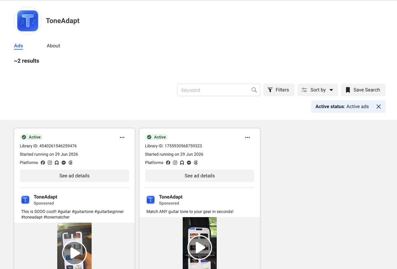The width and height of the screenshot is (397, 269).
Task: Click the Active status badge on ad 4540261546259476
Action: [x=31, y=137]
